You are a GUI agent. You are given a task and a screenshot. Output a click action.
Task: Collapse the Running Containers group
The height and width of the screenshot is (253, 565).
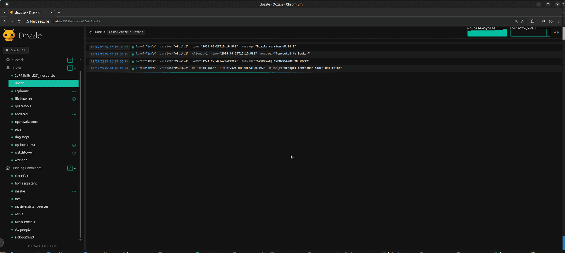click(x=75, y=168)
